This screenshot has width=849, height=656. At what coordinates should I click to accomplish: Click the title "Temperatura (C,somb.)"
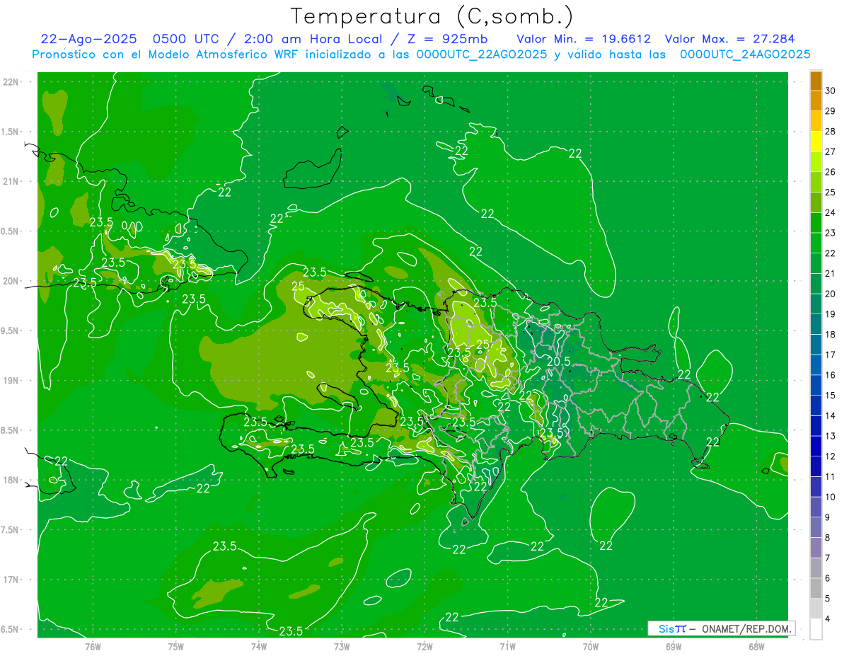click(432, 16)
